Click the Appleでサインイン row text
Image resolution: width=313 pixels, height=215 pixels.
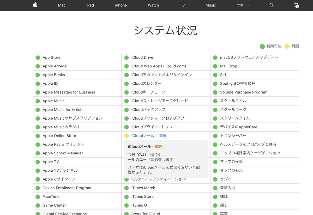click(59, 179)
